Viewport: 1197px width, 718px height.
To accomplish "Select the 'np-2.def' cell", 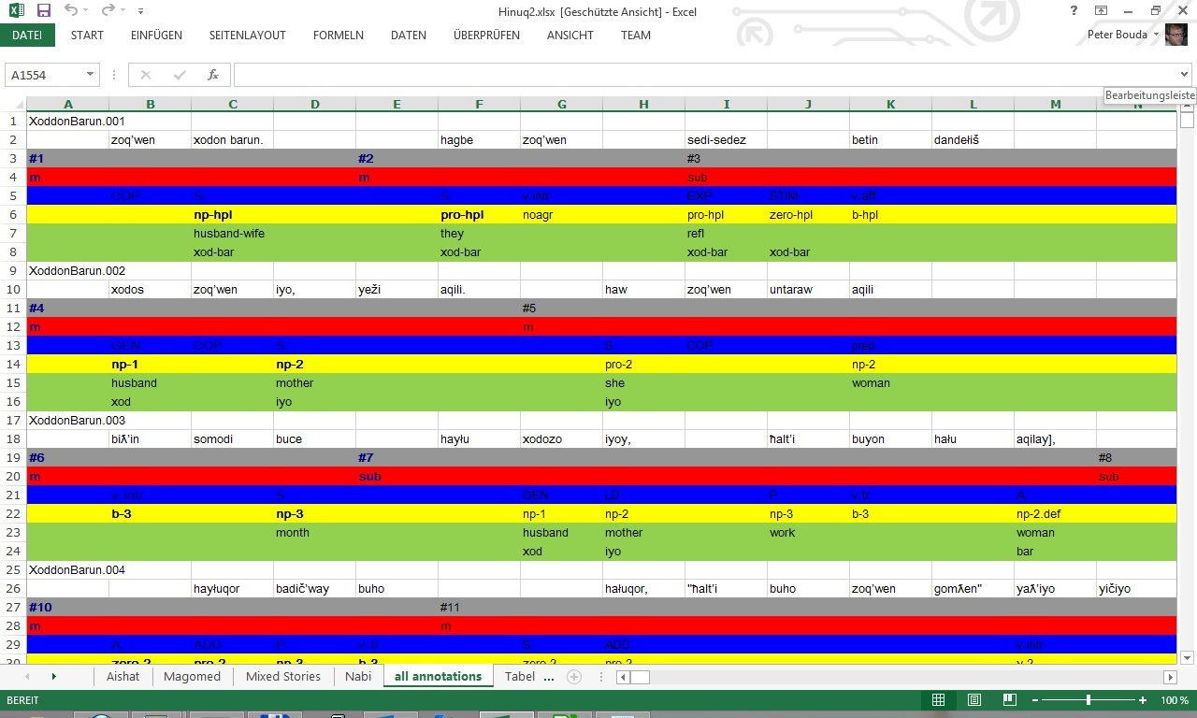I will pyautogui.click(x=1055, y=514).
